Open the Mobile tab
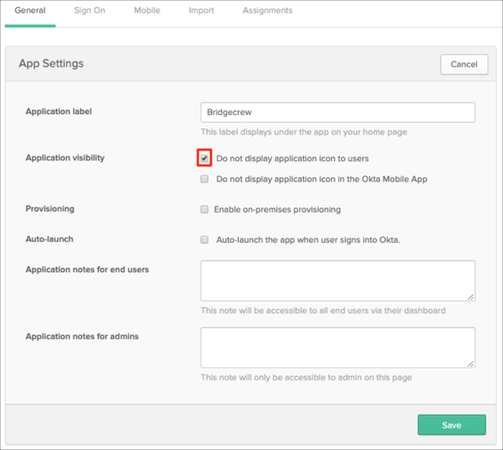The width and height of the screenshot is (503, 450). pyautogui.click(x=147, y=11)
